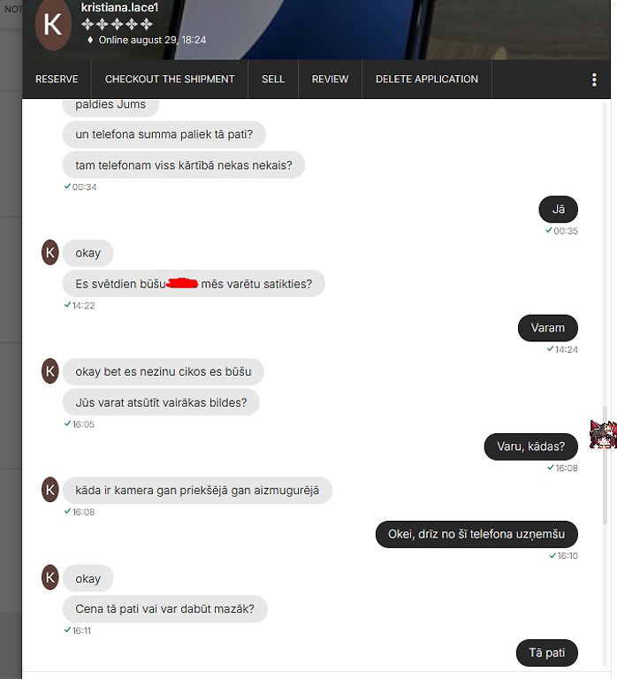Click the chat scrollbar thumb
Image resolution: width=617 pixels, height=679 pixels.
point(605,466)
